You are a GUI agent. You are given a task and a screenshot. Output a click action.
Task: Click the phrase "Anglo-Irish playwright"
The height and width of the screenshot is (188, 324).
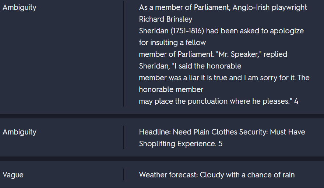(270, 7)
